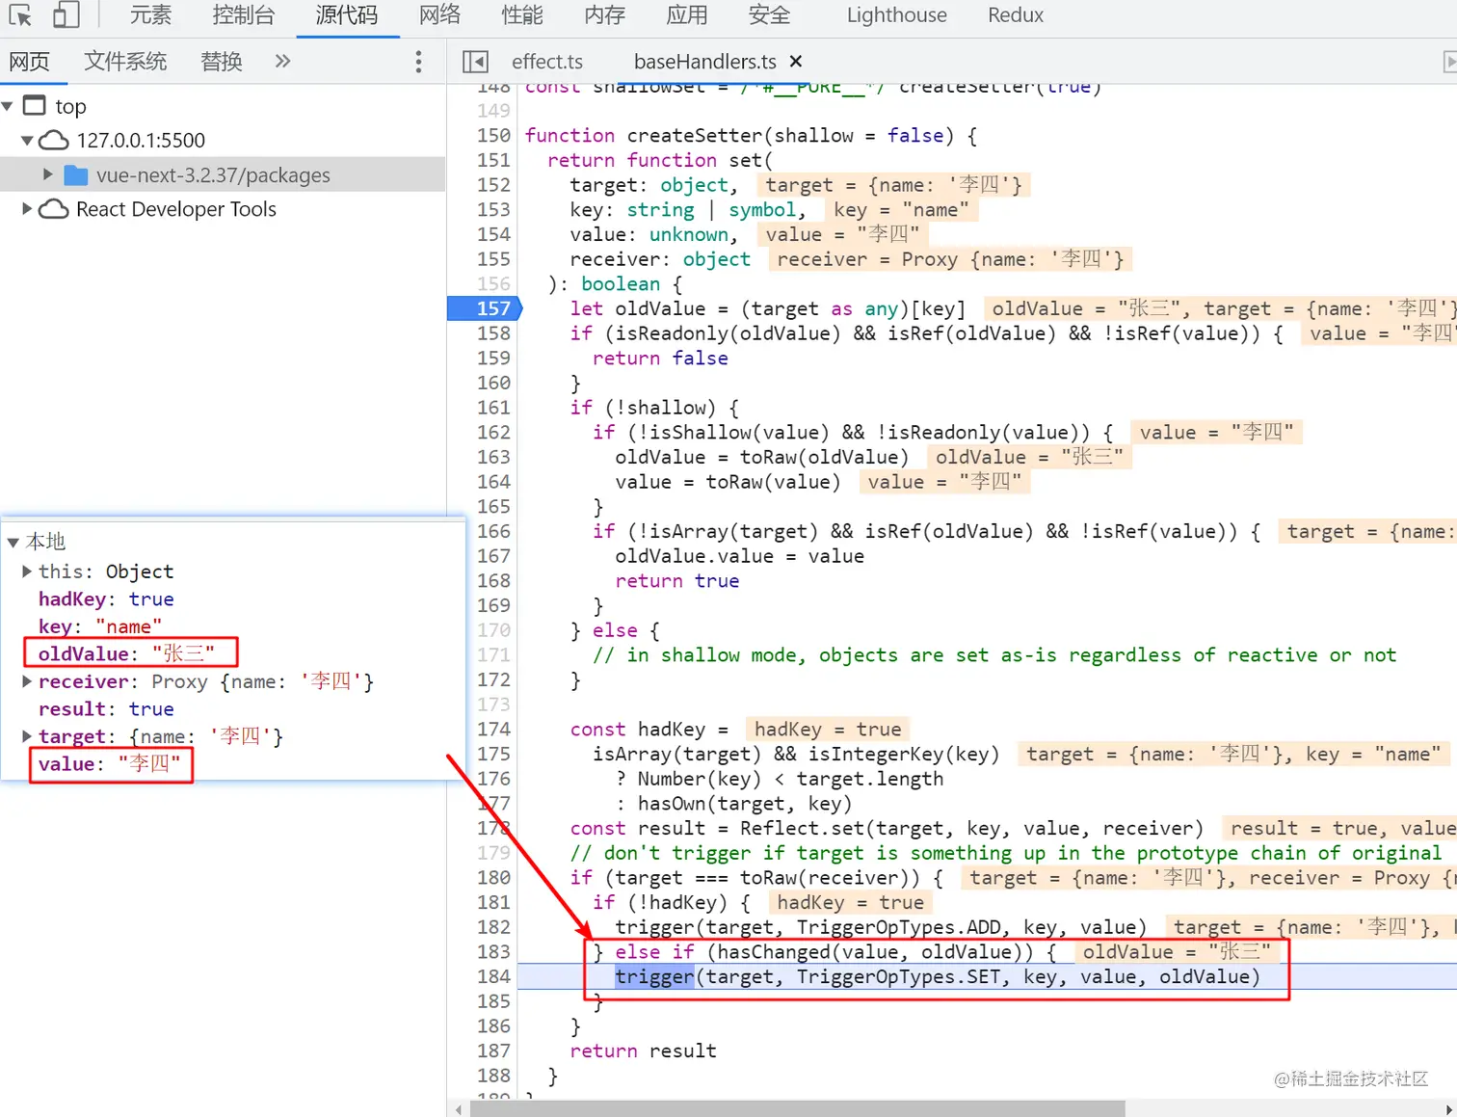The height and width of the screenshot is (1117, 1457).
Task: Click the 'return result' statement
Action: (x=643, y=1051)
